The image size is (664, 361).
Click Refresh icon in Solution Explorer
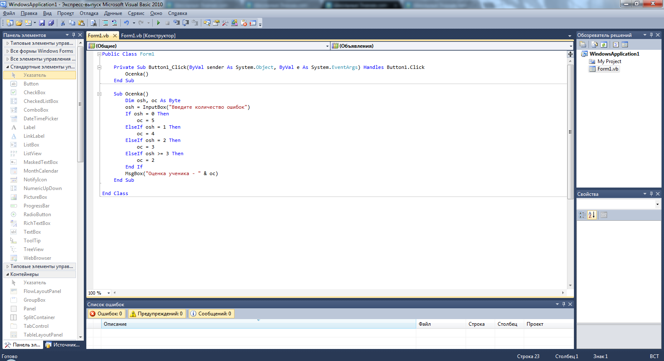604,45
